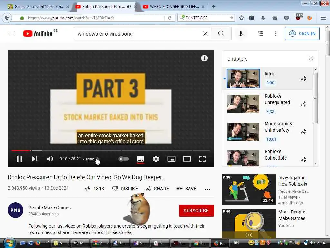Screen dimensions: 330x248
Task: Click the DISLIKE button
Action: point(125,189)
